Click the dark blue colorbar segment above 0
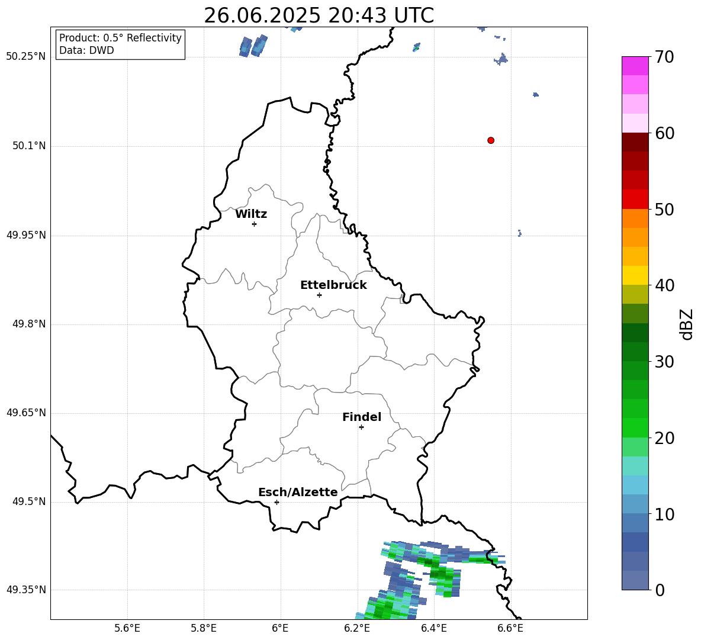The width and height of the screenshot is (701, 640). point(635,542)
